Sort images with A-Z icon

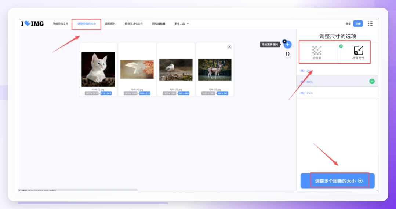[x=287, y=54]
